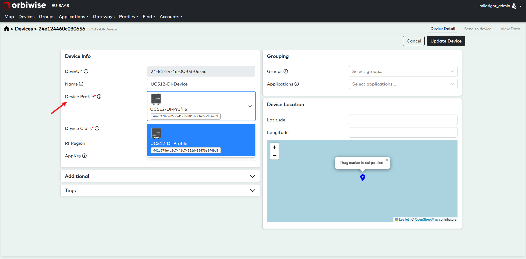Expand the Tags section

pos(160,190)
